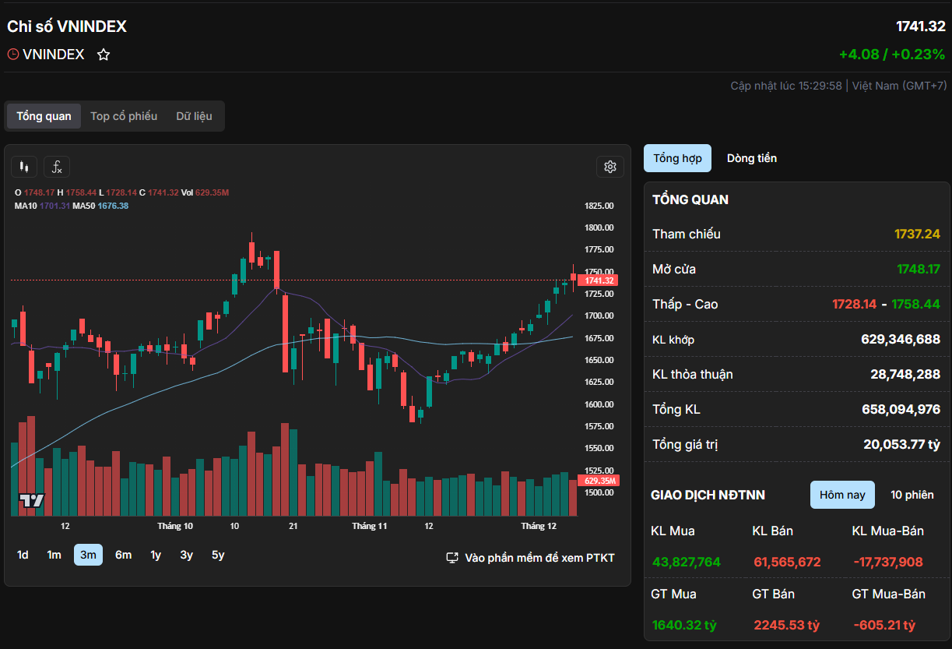Choose the 5y chart range
This screenshot has height=649, width=952.
tap(218, 555)
